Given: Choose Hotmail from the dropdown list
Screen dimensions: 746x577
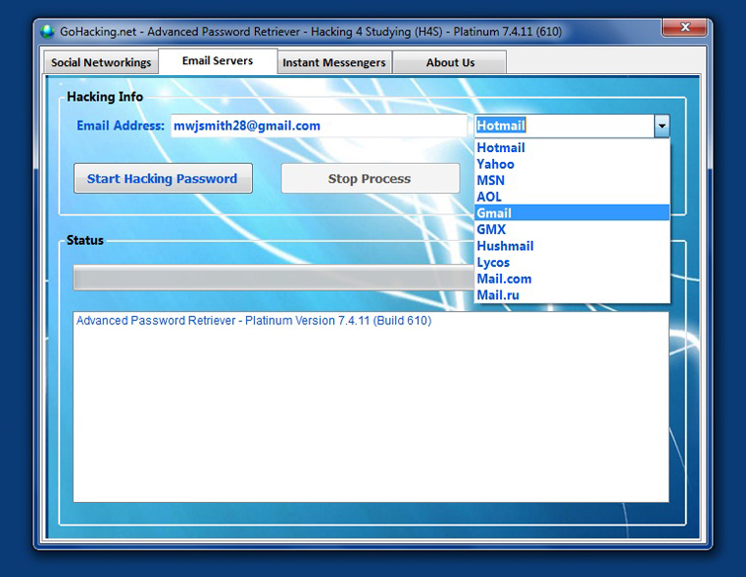Looking at the screenshot, I should pyautogui.click(x=572, y=148).
